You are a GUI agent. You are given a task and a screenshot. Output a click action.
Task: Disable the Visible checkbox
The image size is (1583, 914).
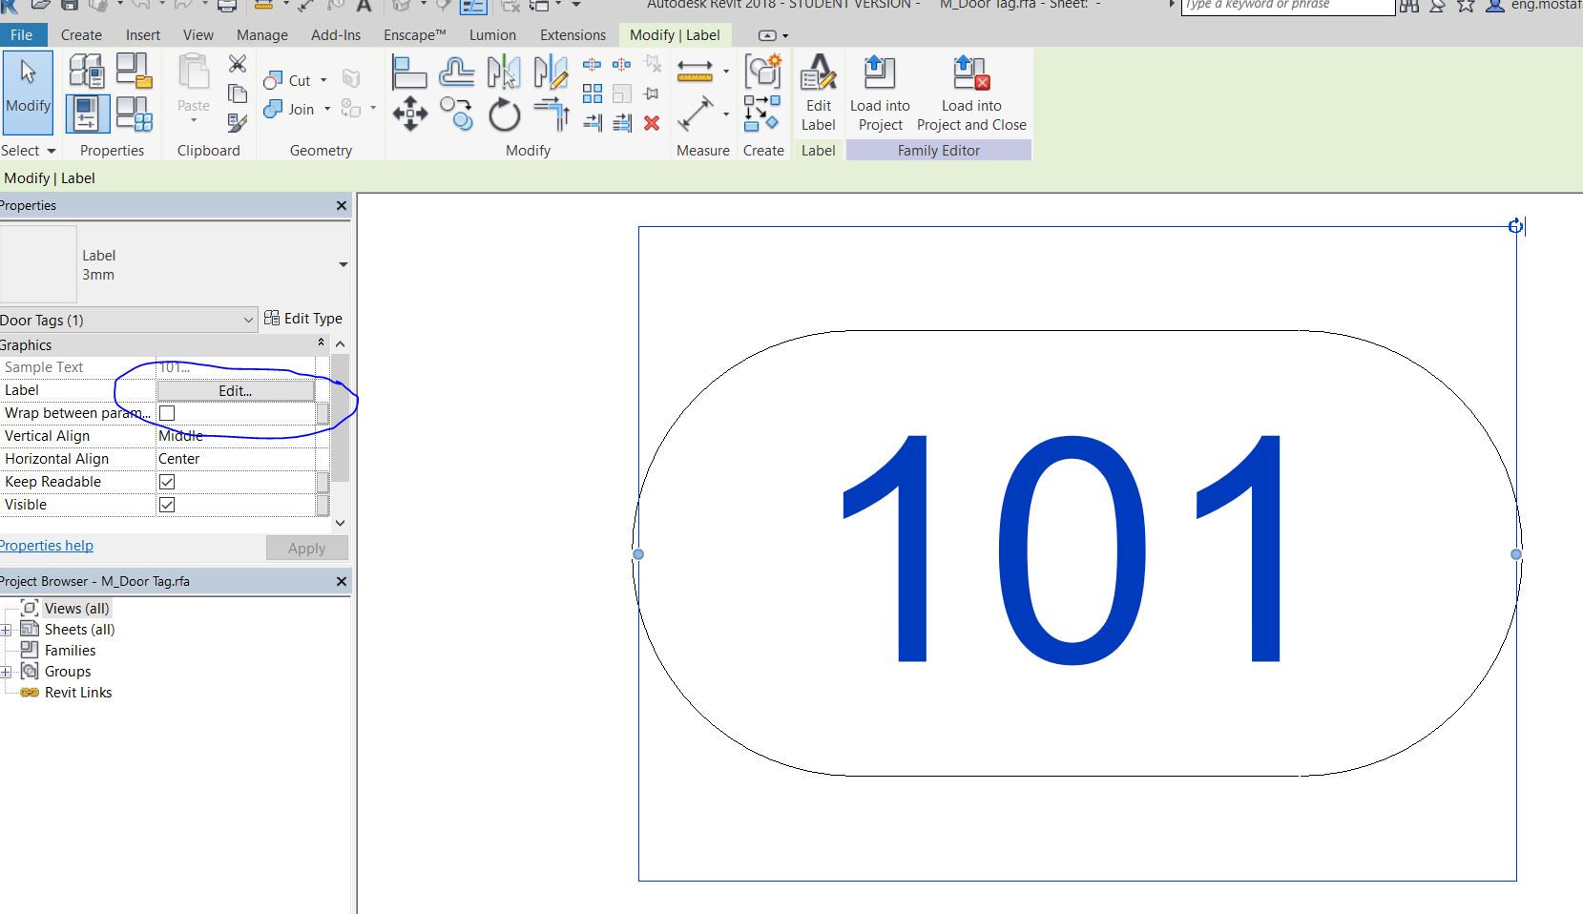167,505
